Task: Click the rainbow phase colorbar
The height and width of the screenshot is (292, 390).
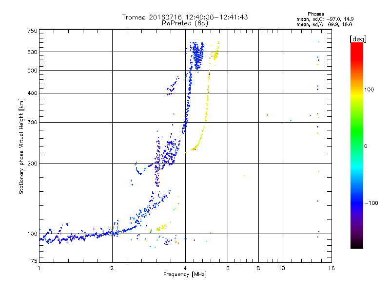Action: coord(357,146)
